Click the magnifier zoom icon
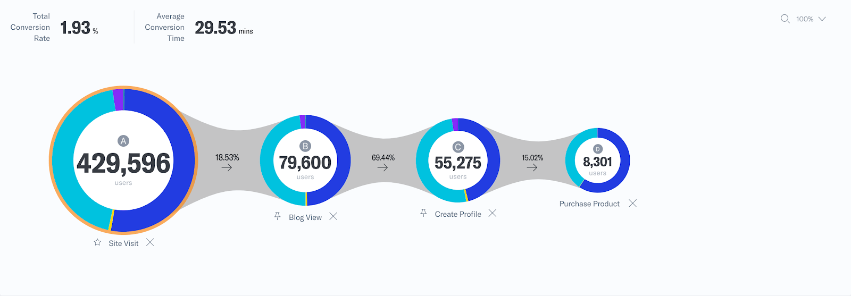Screen dimensions: 851x296 pyautogui.click(x=785, y=19)
